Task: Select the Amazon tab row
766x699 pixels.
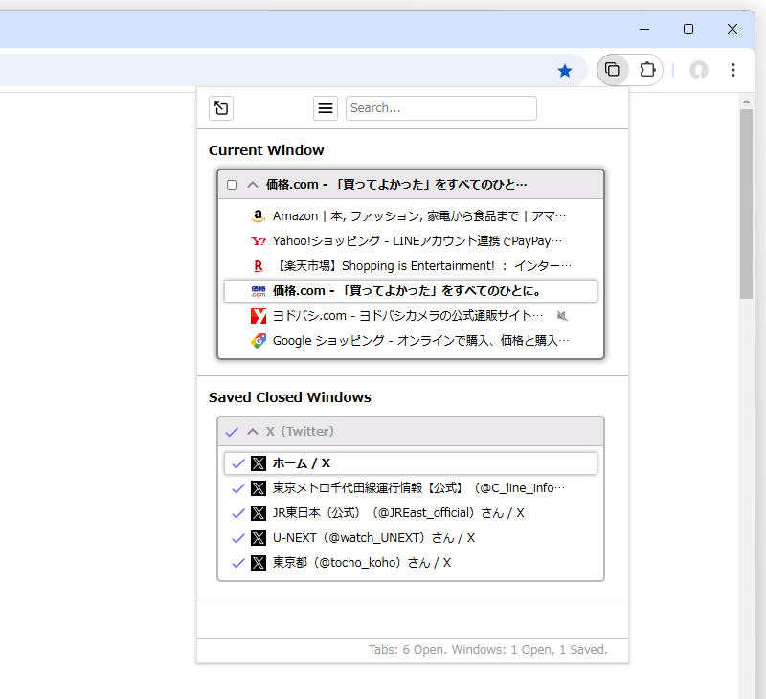Action: click(x=411, y=215)
